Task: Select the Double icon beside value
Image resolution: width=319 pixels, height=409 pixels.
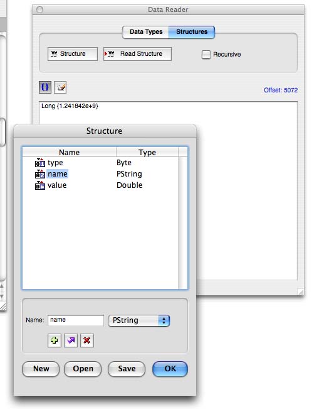Action: 40,185
